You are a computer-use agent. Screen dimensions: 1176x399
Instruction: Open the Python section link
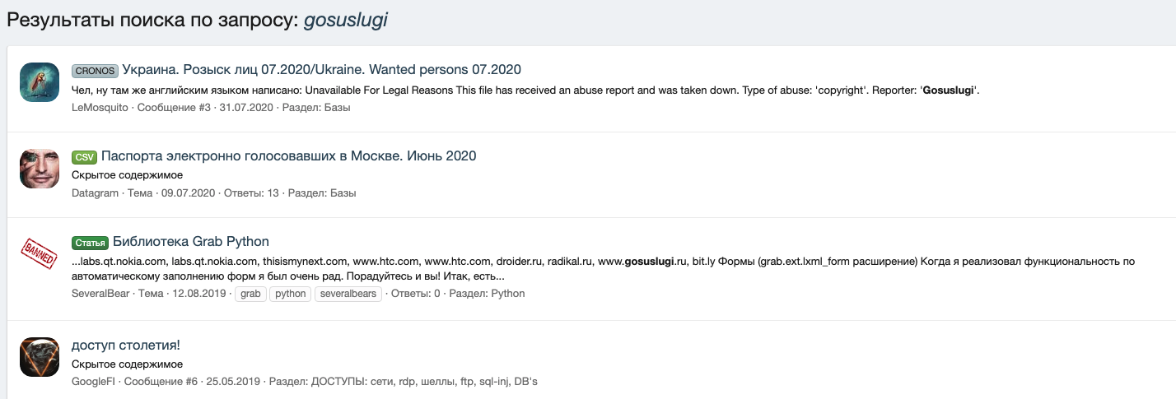pos(507,294)
